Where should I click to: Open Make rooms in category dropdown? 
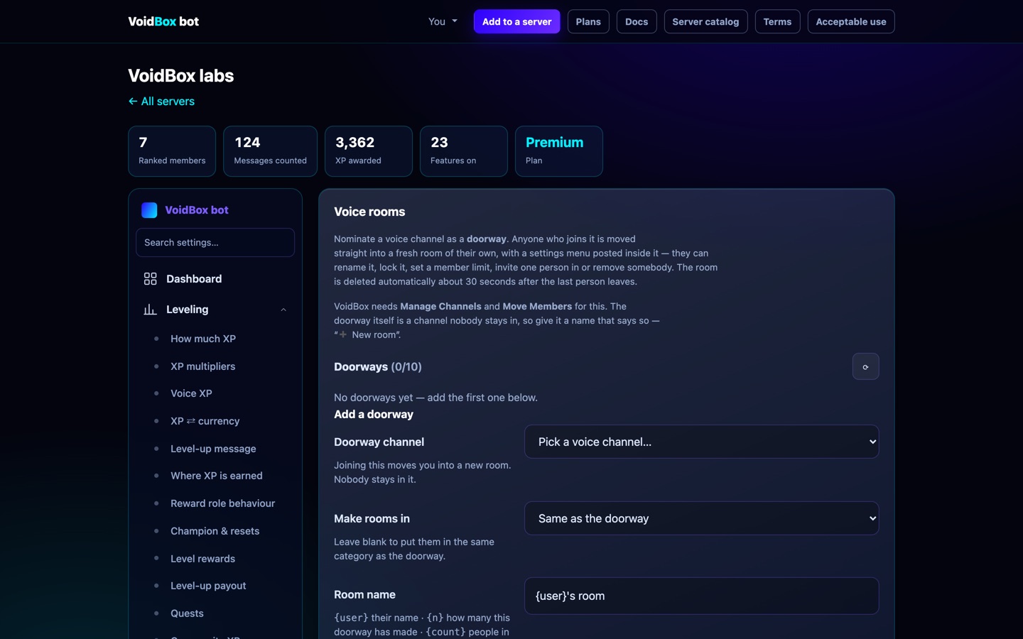point(701,518)
